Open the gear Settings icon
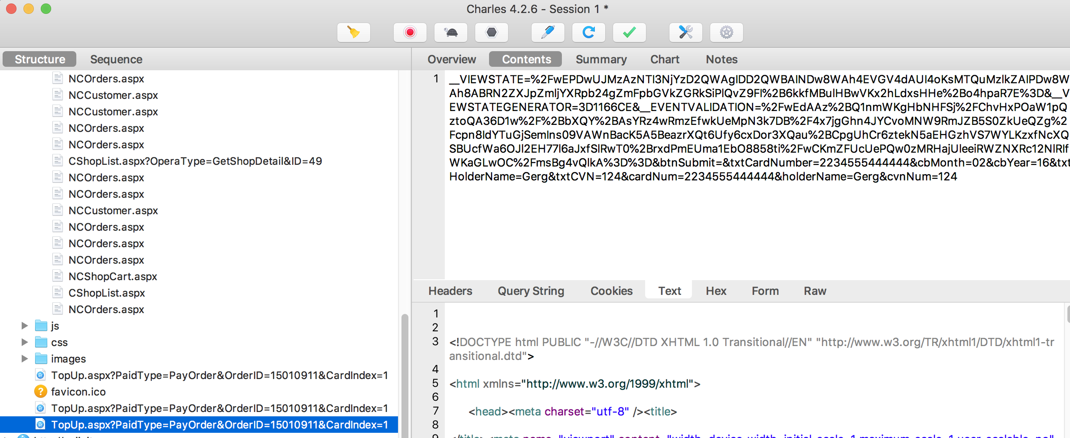The image size is (1070, 438). pos(726,33)
